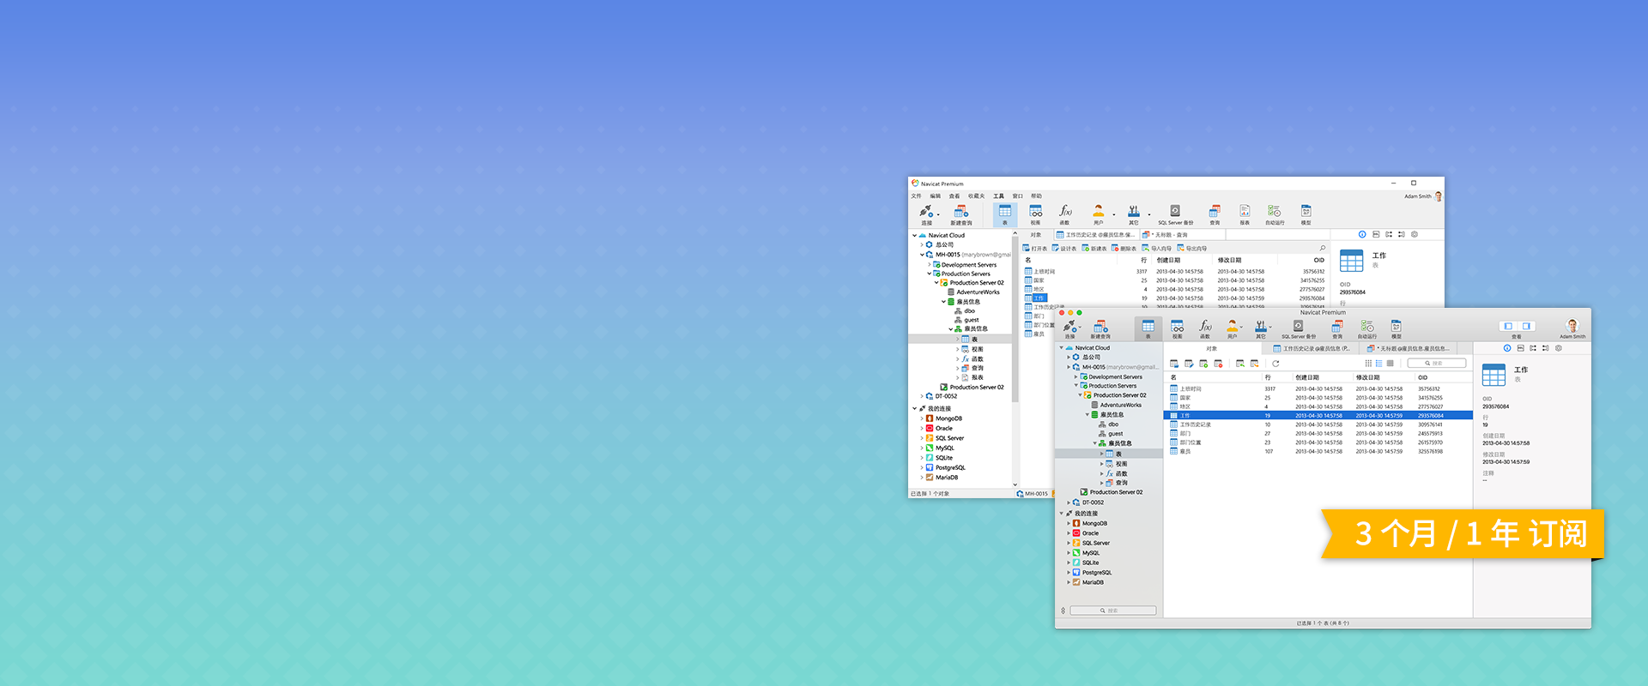This screenshot has width=1648, height=686.
Task: Click 设计表 button in Windows window
Action: [x=1064, y=248]
